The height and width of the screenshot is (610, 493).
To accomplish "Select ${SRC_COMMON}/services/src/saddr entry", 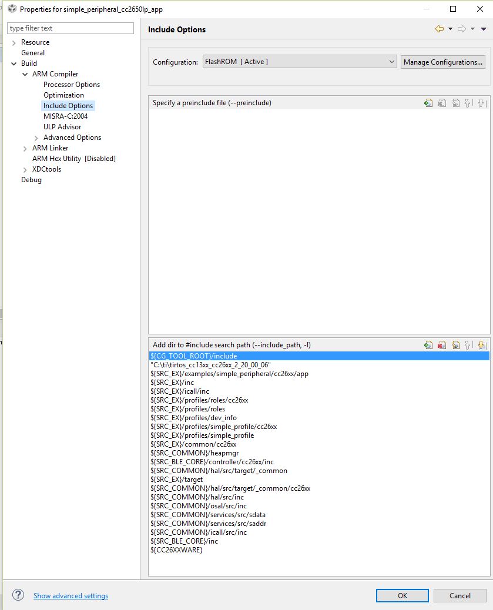I will [208, 524].
